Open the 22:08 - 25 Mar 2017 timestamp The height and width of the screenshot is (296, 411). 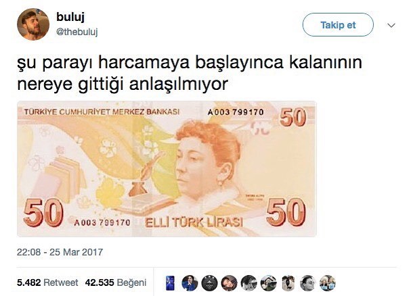point(60,252)
